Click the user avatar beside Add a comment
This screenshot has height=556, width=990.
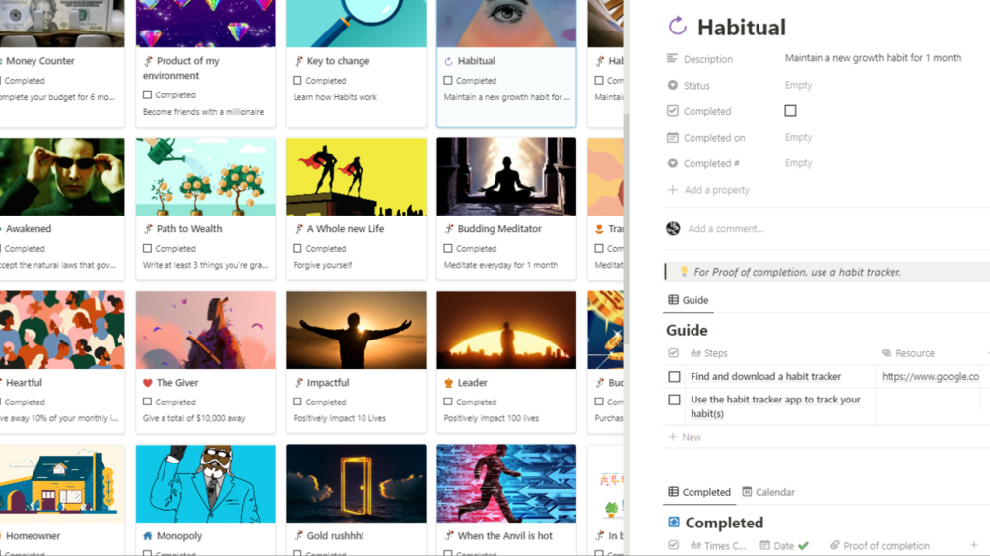pyautogui.click(x=673, y=228)
